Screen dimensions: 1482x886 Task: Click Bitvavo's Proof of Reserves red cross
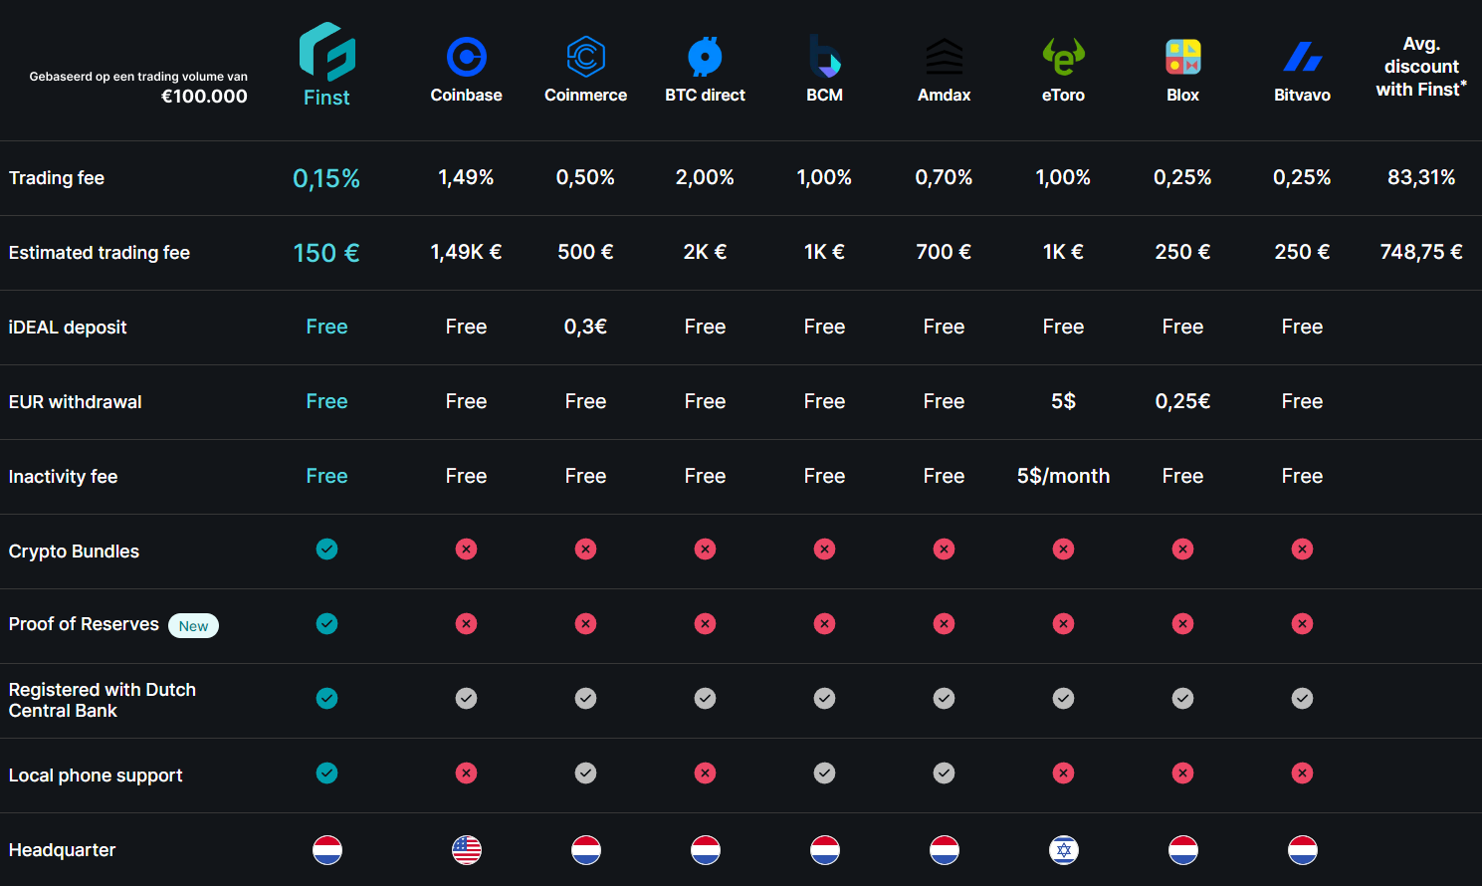tap(1302, 623)
